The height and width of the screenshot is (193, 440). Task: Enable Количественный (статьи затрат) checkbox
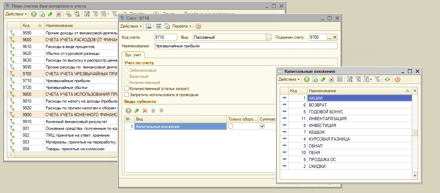126,89
